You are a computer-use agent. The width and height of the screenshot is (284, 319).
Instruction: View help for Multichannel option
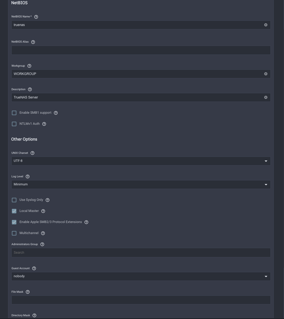coord(43,233)
